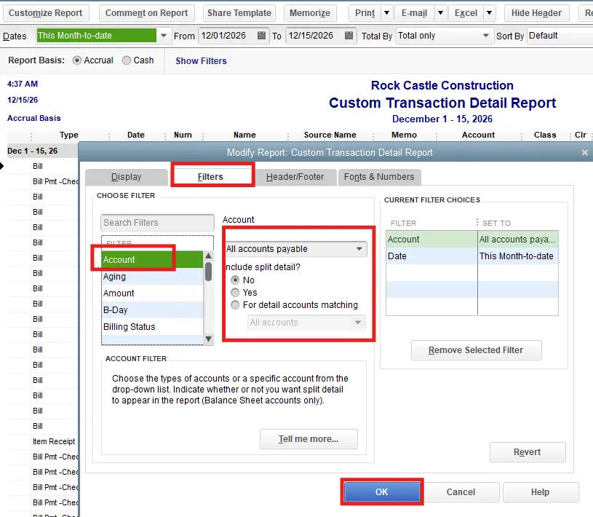Screen dimensions: 593x517
Task: Select the Cash report basis
Action: tap(127, 60)
